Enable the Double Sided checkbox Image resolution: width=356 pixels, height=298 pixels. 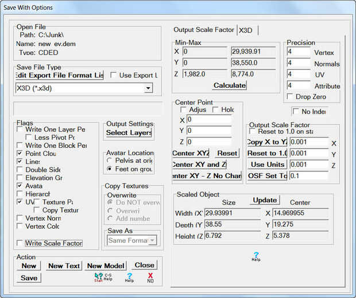[20, 170]
